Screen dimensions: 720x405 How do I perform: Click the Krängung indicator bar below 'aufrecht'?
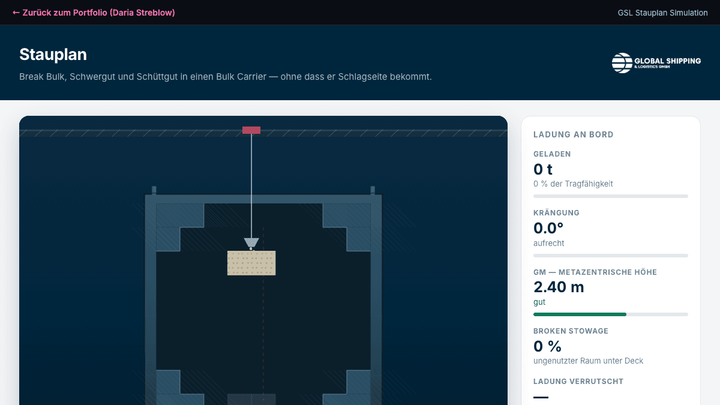tap(611, 256)
